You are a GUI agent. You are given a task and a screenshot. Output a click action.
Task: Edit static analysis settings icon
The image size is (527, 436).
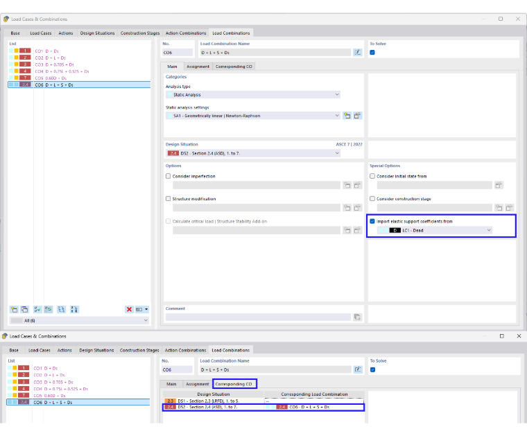357,116
